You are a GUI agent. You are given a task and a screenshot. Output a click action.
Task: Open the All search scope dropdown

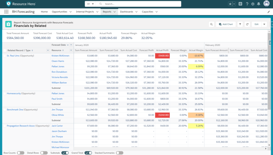(x=90, y=4)
